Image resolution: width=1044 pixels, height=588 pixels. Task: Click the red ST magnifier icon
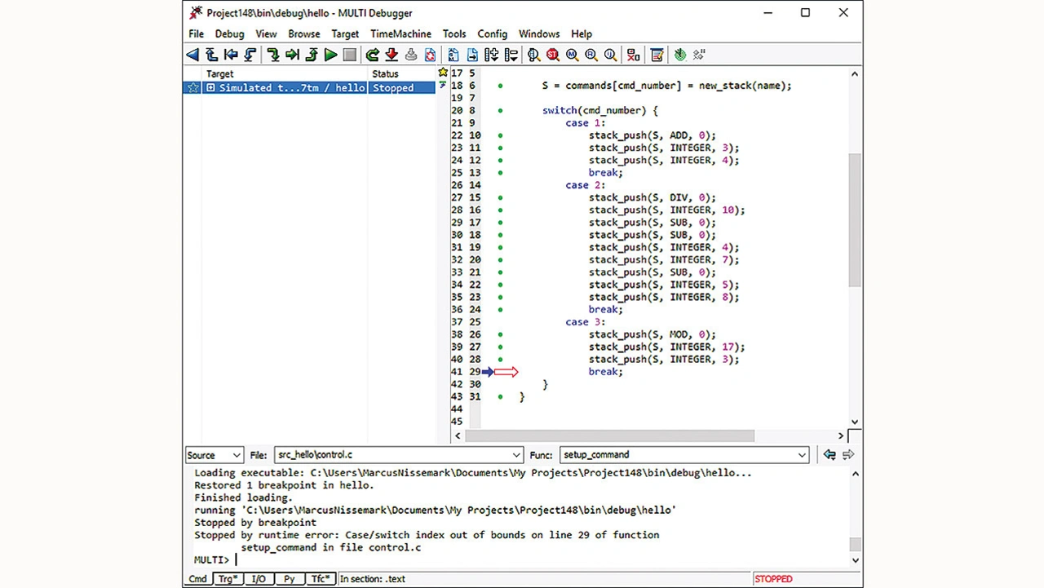[x=552, y=55]
